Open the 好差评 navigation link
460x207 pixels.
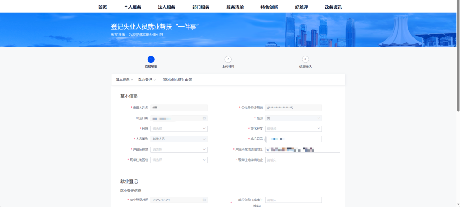(301, 7)
